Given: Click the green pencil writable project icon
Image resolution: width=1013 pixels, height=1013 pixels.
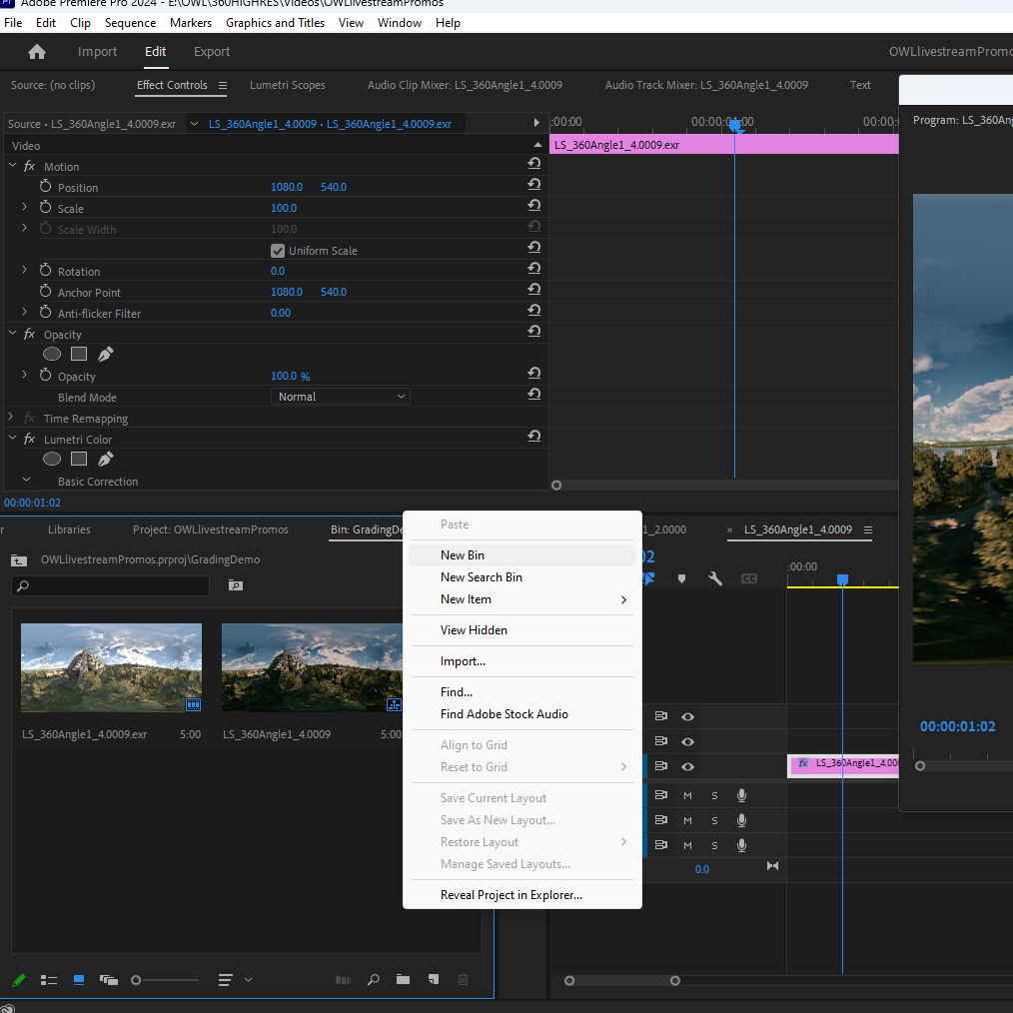Looking at the screenshot, I should [19, 980].
